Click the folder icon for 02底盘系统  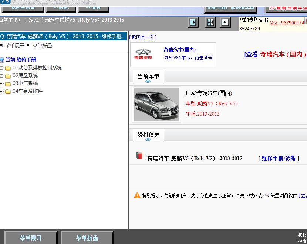click(8, 76)
